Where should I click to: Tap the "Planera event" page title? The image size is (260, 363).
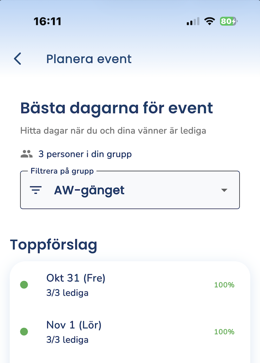coord(89,59)
